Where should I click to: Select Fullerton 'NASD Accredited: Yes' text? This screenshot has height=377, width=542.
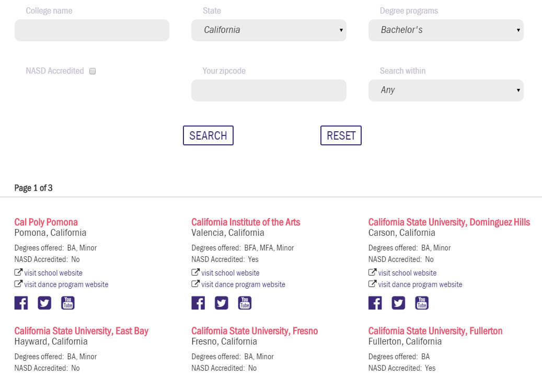click(x=402, y=368)
